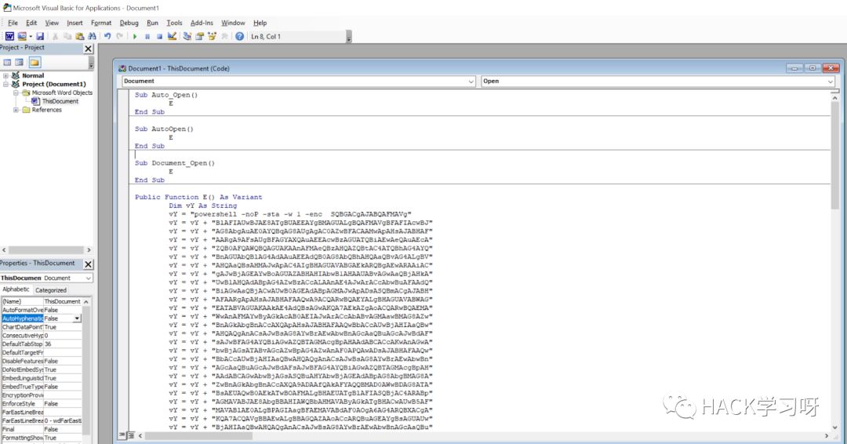This screenshot has height=444, width=847.
Task: Select ThisDocument in project tree
Action: [x=60, y=101]
